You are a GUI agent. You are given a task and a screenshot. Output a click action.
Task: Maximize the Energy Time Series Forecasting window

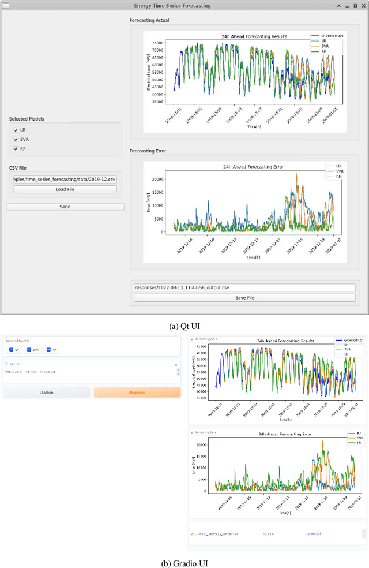[x=355, y=5]
